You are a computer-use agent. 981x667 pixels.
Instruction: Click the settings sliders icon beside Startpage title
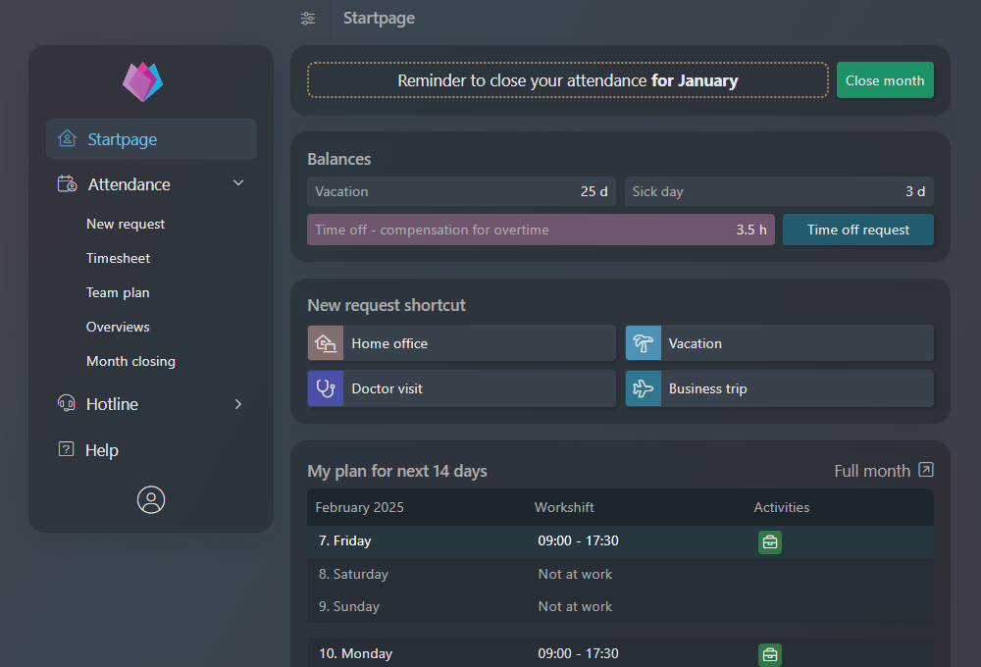308,19
